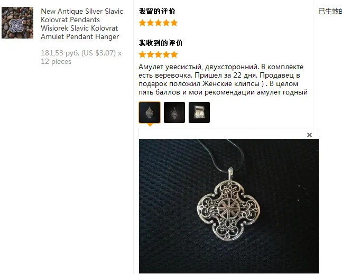
Task: Click third star under 我留的评价
Action: click(x=159, y=23)
